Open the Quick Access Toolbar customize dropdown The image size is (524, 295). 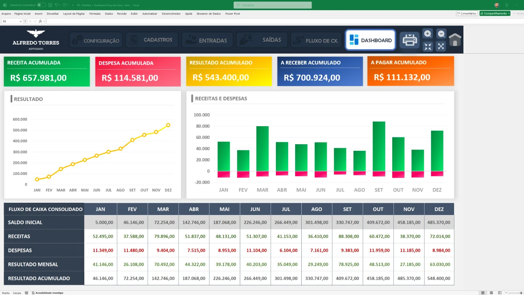pyautogui.click(x=72, y=5)
